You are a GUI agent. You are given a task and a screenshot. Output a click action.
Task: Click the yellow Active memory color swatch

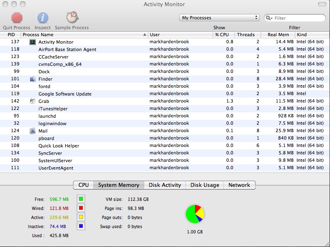[81, 217]
